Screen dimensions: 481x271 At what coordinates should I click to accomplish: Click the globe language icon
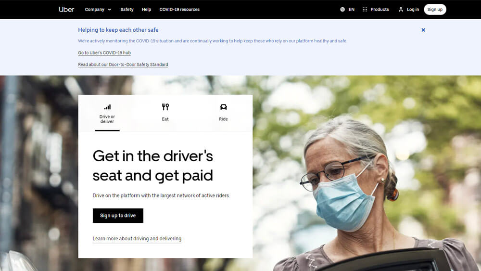[342, 10]
